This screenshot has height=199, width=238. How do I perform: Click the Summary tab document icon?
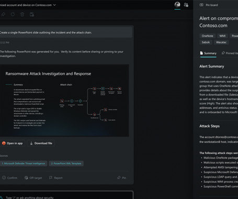tap(201, 53)
